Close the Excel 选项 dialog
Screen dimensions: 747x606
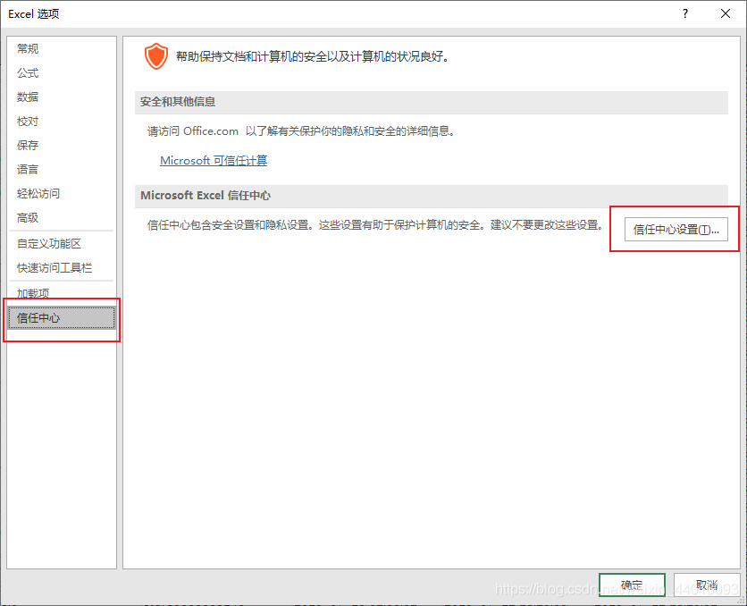725,13
